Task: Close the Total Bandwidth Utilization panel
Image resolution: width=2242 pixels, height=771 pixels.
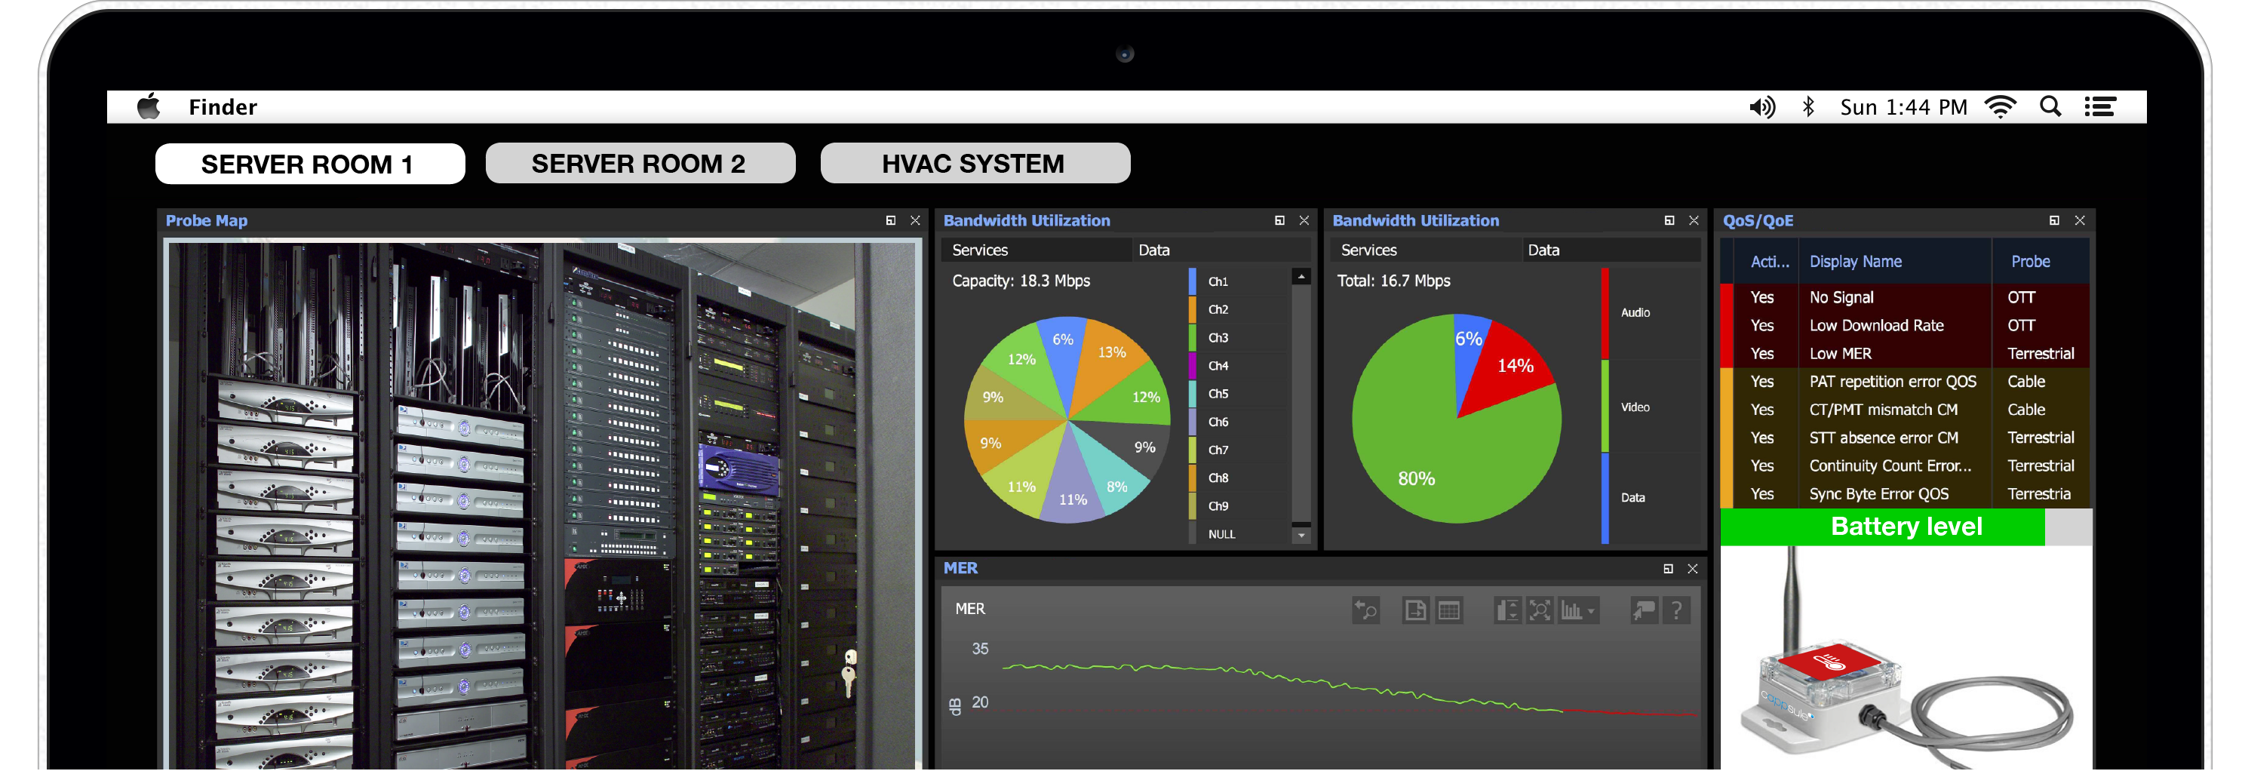Action: coord(1694,220)
